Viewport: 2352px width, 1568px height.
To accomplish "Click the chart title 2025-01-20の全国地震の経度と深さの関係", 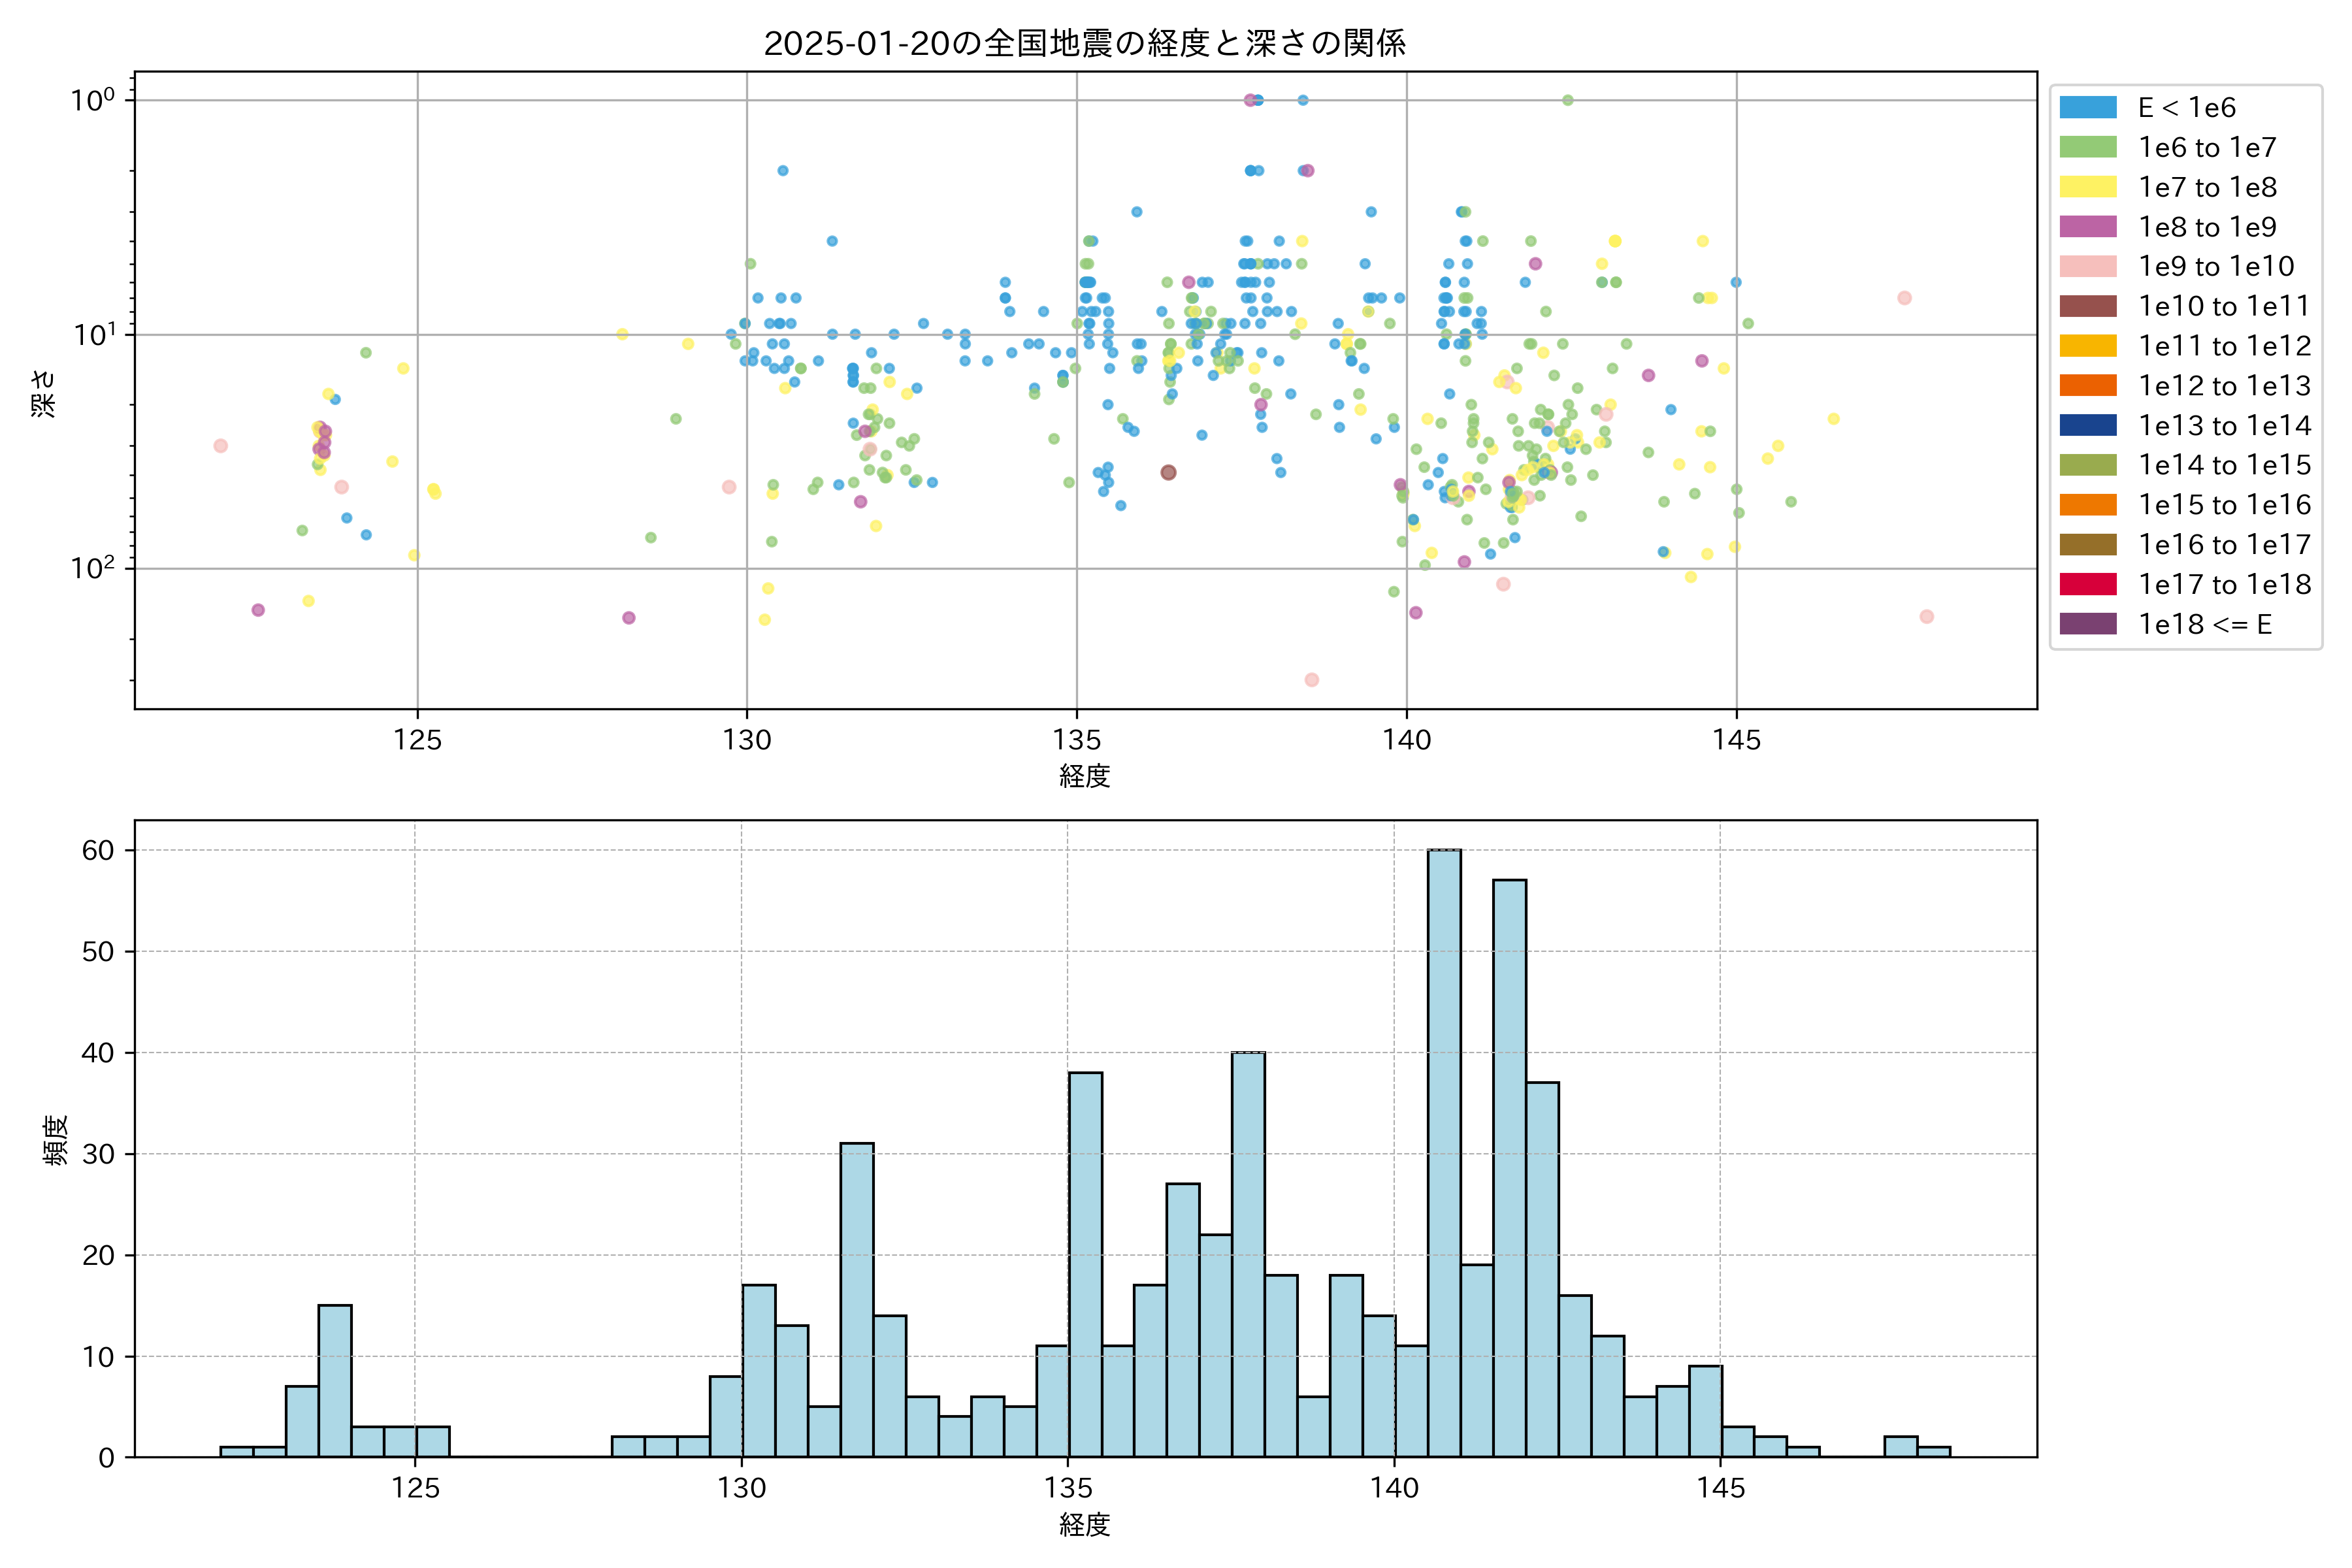I will click(1085, 43).
